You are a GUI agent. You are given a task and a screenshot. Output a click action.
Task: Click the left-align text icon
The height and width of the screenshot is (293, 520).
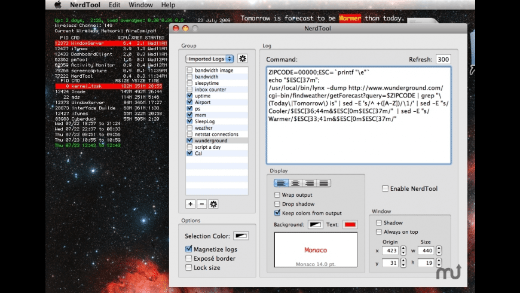[281, 183]
